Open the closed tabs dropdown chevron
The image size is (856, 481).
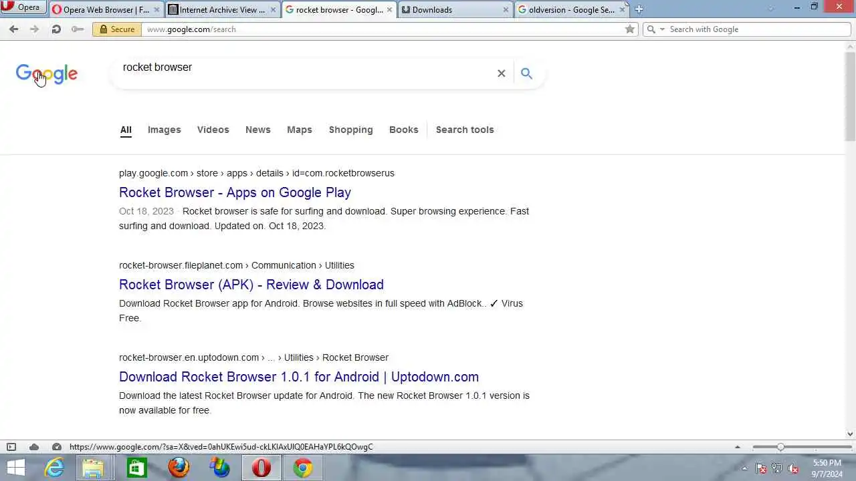tap(770, 8)
